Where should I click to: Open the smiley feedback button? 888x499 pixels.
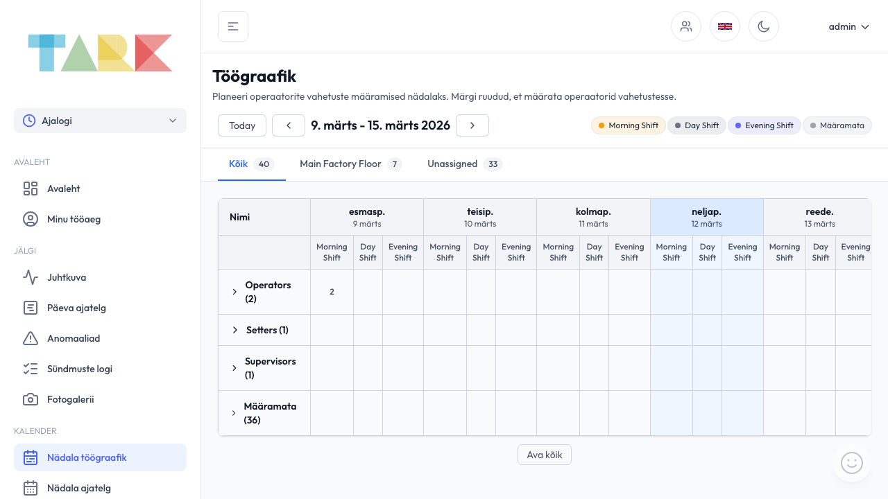coord(851,462)
